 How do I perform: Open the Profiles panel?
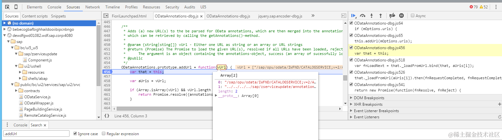[131, 7]
